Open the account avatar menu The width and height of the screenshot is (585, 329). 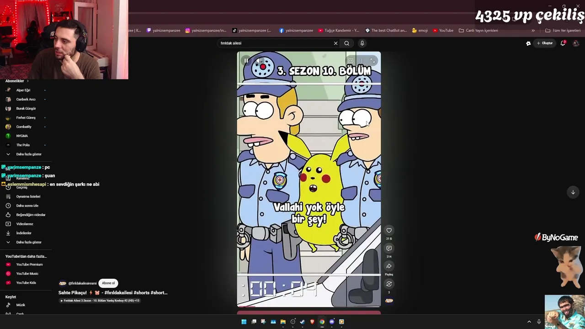(x=576, y=43)
